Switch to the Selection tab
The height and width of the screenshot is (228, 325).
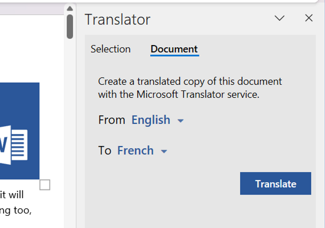(x=111, y=49)
